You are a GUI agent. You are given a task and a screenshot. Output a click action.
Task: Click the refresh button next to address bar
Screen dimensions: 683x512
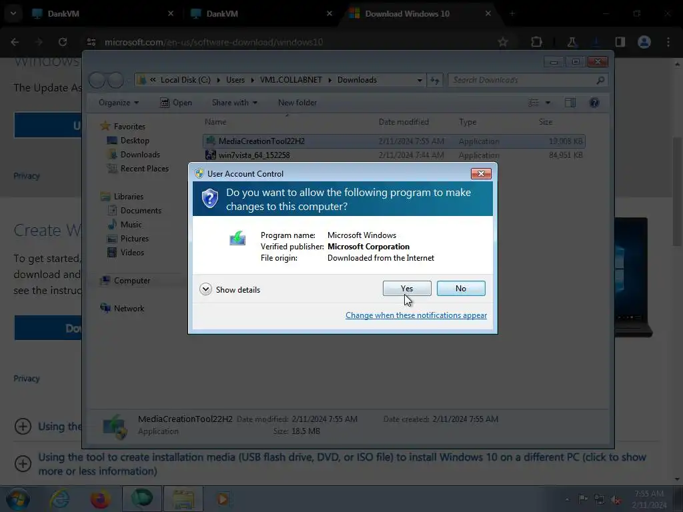(x=435, y=80)
